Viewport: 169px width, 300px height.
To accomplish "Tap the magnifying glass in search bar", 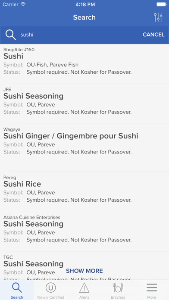I will 10,34.
